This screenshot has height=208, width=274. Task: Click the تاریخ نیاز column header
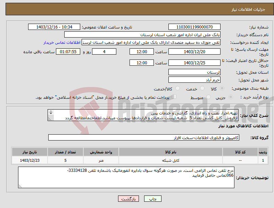pyautogui.click(x=30, y=152)
